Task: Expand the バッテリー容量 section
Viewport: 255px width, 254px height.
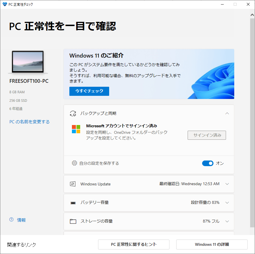Action: click(x=227, y=203)
